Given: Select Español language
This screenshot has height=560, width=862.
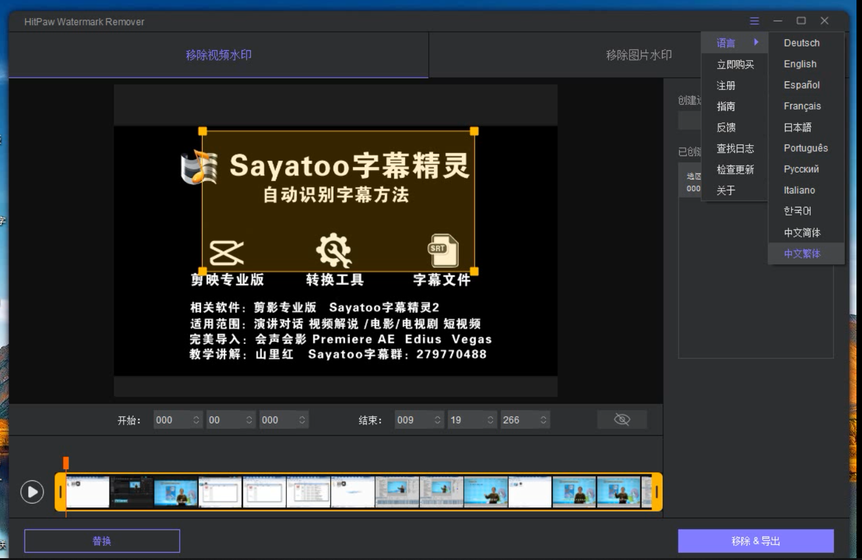Looking at the screenshot, I should (806, 85).
